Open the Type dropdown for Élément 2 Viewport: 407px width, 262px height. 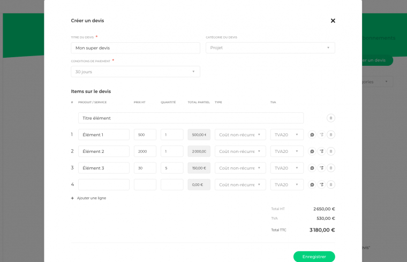[x=240, y=151]
